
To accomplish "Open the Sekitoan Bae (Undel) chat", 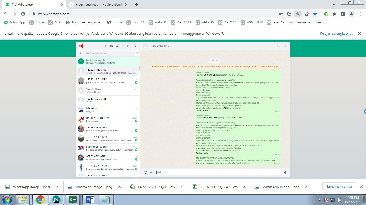I will 108,148.
